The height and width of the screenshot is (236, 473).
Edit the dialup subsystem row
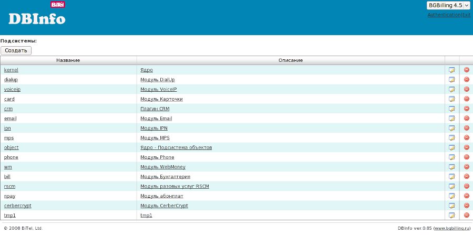tap(452, 80)
